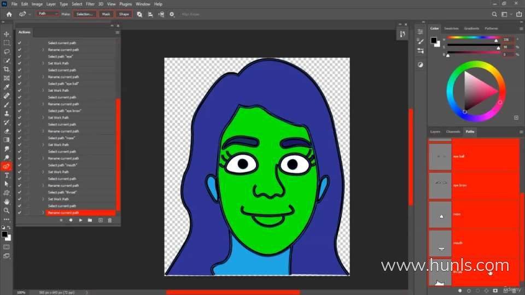Open the Path mode dropdown in options bar
Image resolution: width=525 pixels, height=295 pixels.
click(48, 14)
